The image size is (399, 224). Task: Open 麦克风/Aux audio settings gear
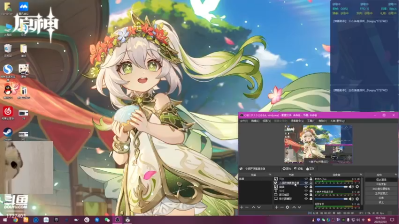357,187
